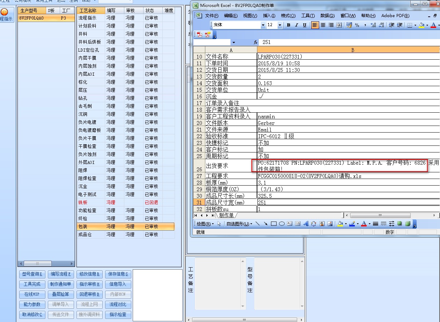
Task: Select the align right icon
Action: pos(331,25)
